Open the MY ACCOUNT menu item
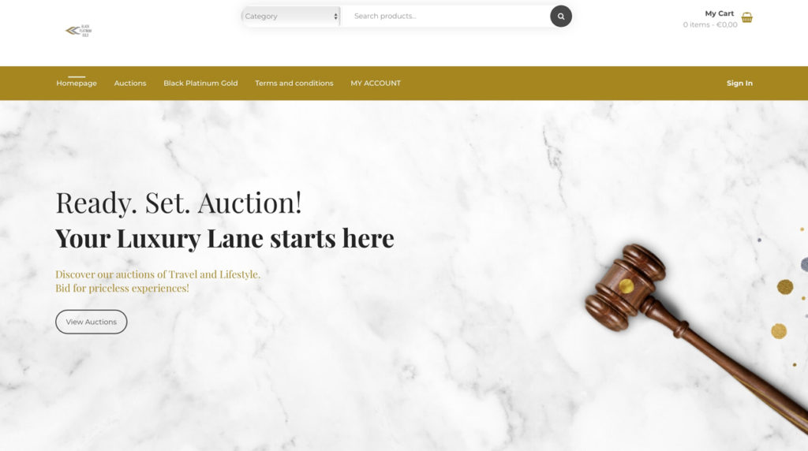The image size is (808, 451). click(375, 83)
